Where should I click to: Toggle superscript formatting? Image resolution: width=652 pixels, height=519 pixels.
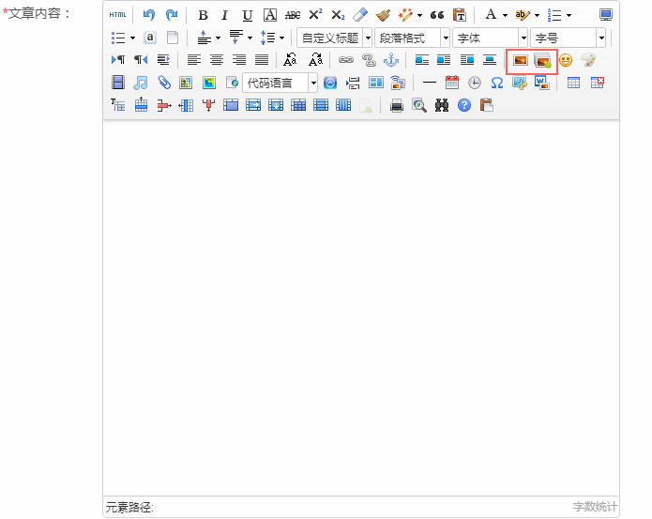(315, 15)
